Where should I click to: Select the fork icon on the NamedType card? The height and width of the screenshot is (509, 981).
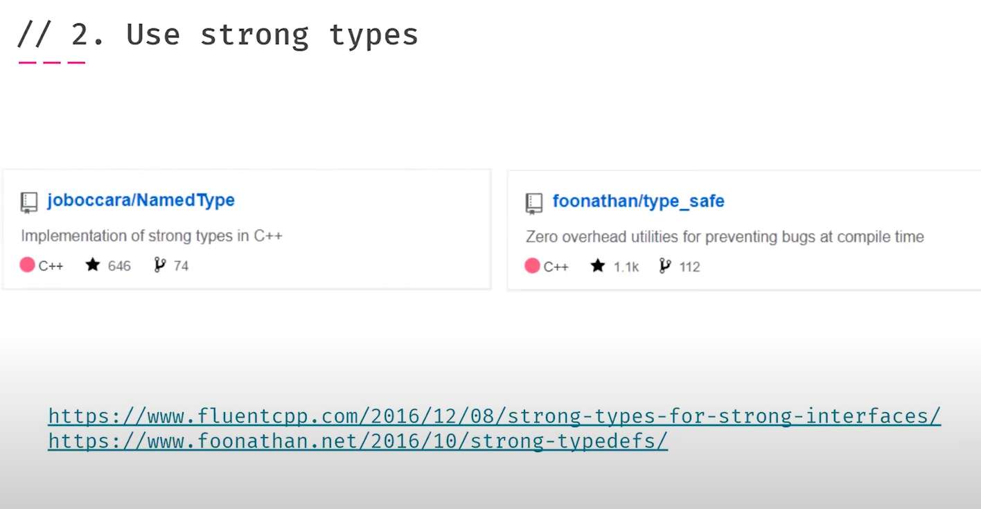[159, 265]
